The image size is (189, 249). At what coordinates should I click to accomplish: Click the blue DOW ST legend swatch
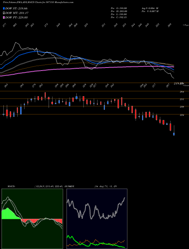4,8
